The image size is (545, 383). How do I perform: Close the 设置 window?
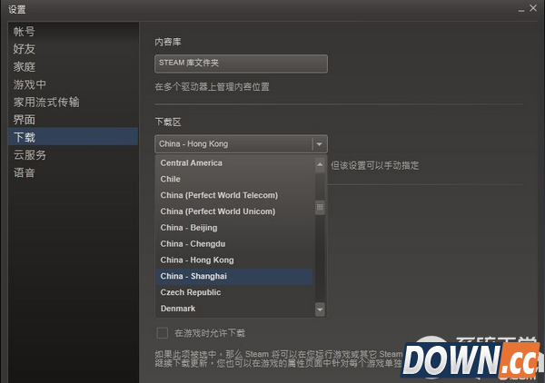533,8
